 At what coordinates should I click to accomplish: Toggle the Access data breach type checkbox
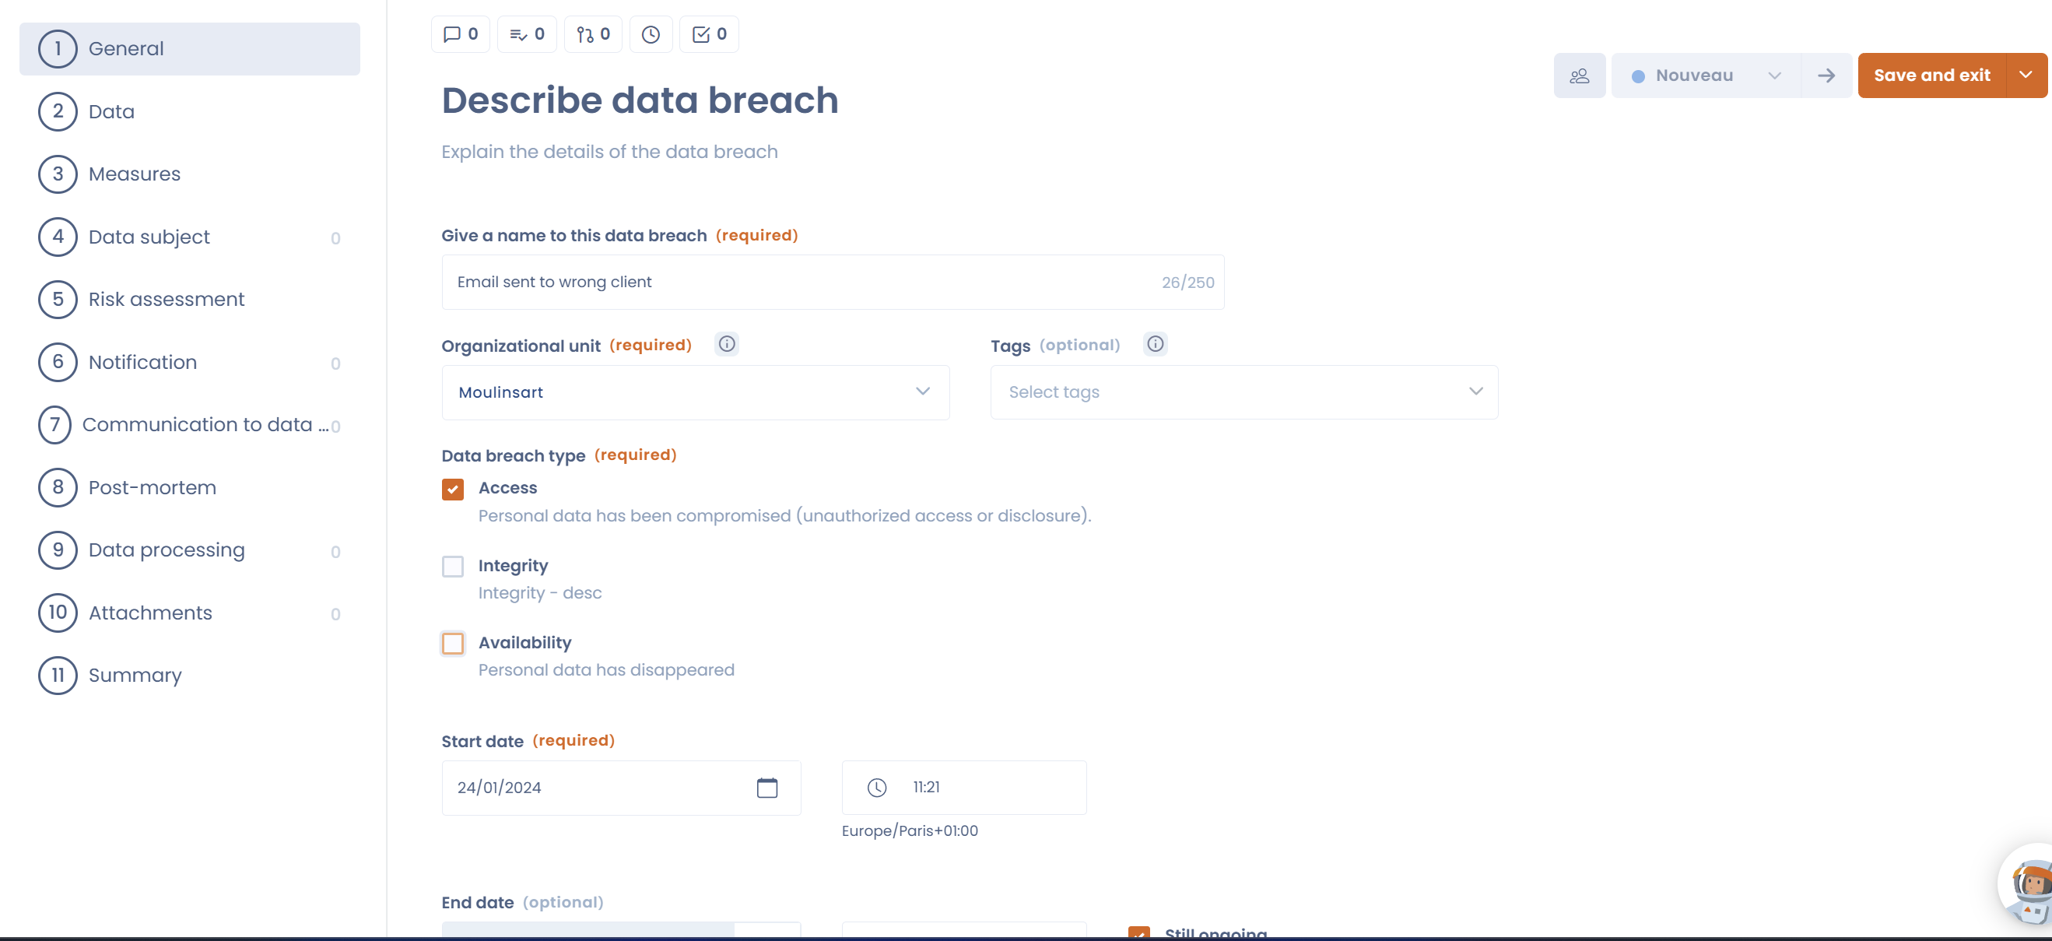tap(453, 490)
